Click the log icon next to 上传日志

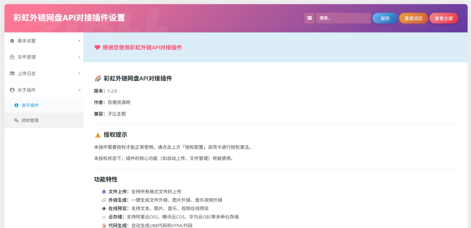pos(12,73)
